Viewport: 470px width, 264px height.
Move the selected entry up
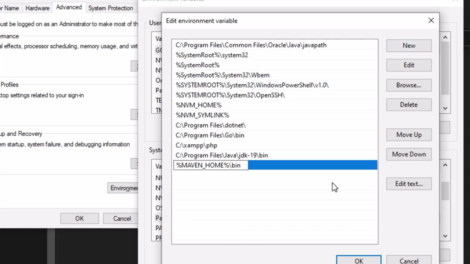pos(409,135)
